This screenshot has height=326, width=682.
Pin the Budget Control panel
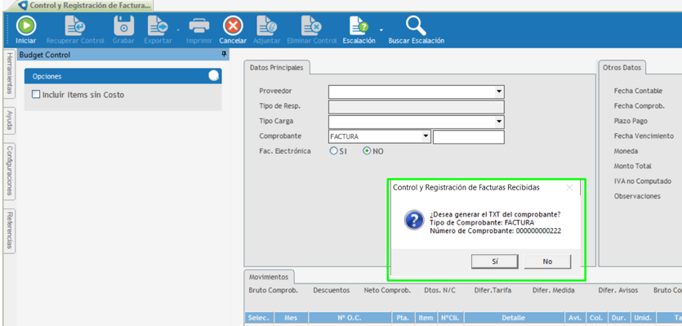point(224,55)
